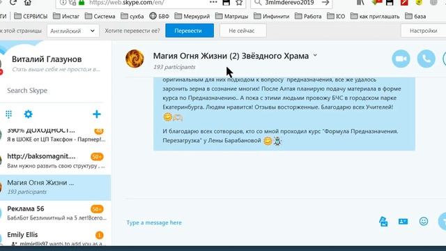Open the emoticon picker smiley icon
446x251 pixels.
pyautogui.click(x=424, y=222)
